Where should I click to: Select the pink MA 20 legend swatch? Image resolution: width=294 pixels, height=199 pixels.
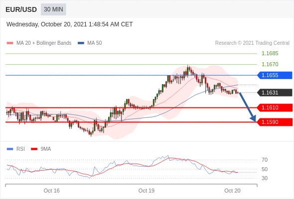(x=10, y=43)
